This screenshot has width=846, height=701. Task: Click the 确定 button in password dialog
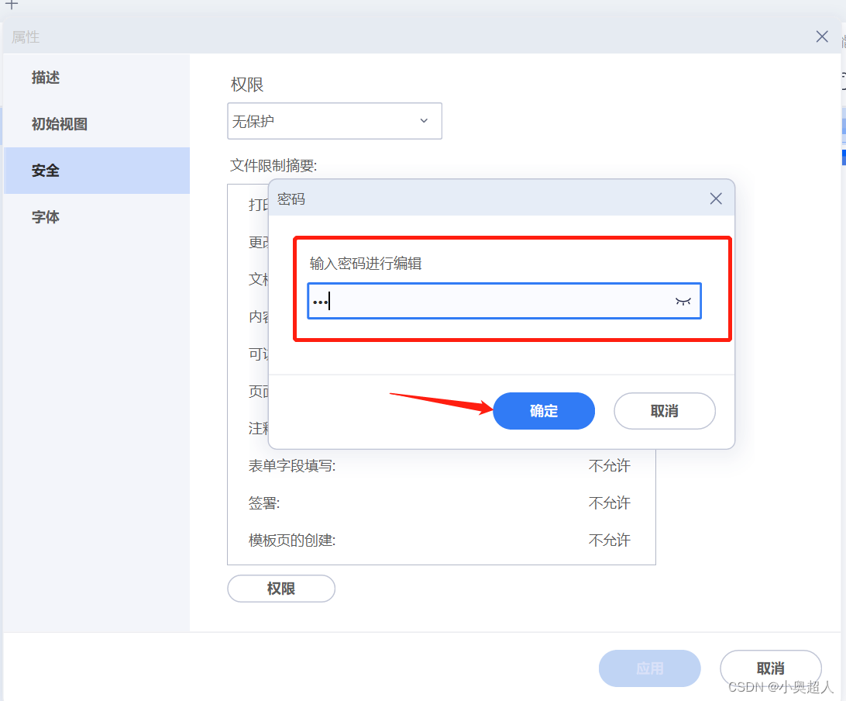point(544,411)
